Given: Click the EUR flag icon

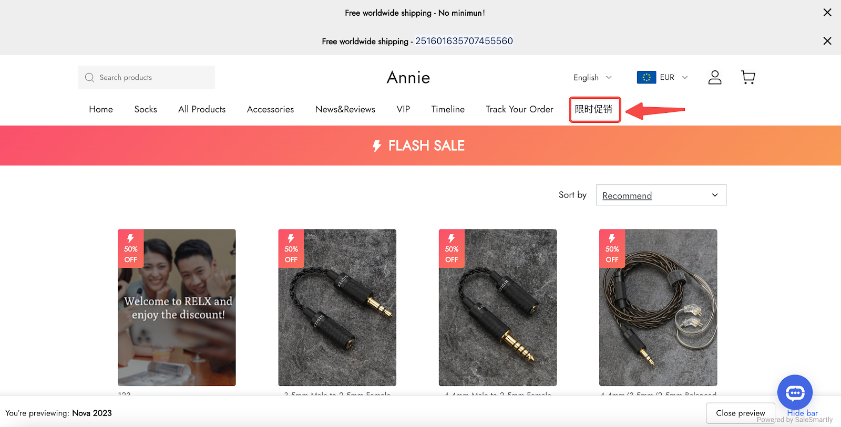Looking at the screenshot, I should click(646, 77).
